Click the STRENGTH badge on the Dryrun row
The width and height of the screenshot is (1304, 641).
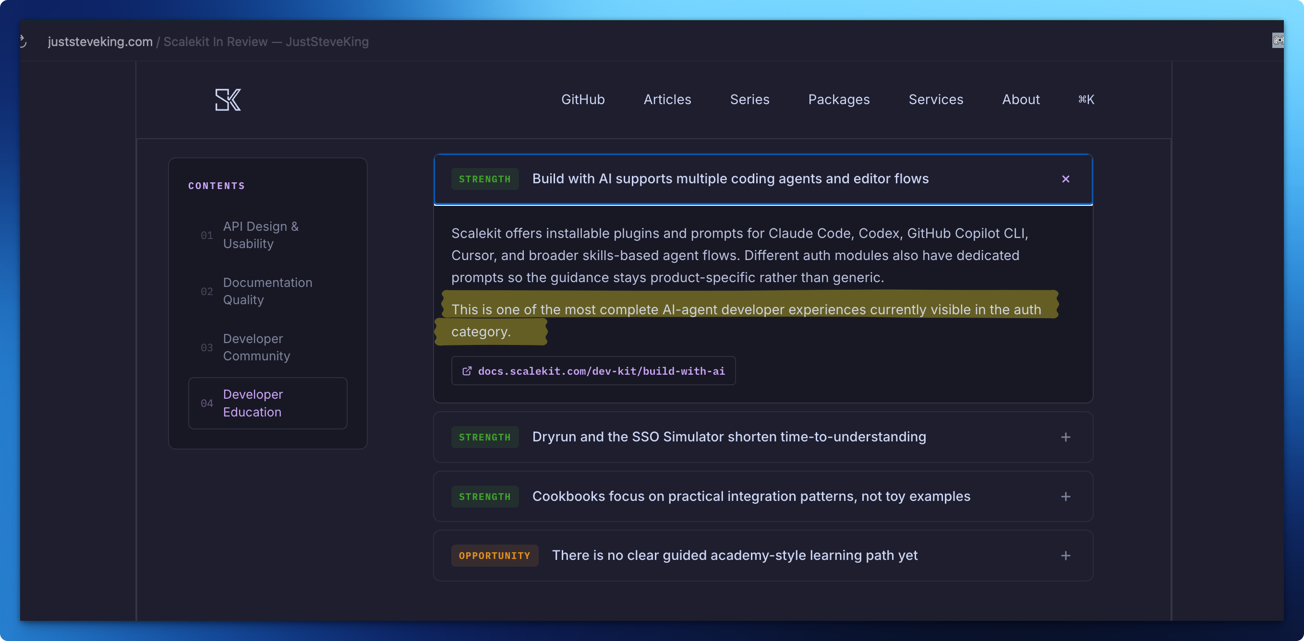[x=485, y=437]
